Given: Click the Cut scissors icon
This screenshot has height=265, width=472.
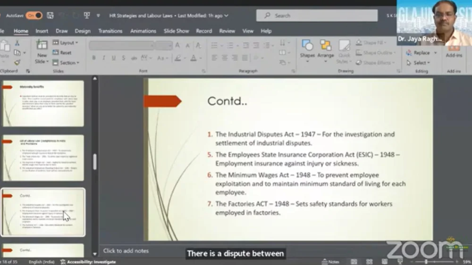Looking at the screenshot, I should click(17, 43).
